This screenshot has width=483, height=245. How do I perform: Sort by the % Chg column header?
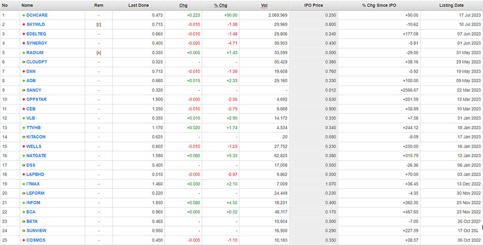click(x=221, y=5)
